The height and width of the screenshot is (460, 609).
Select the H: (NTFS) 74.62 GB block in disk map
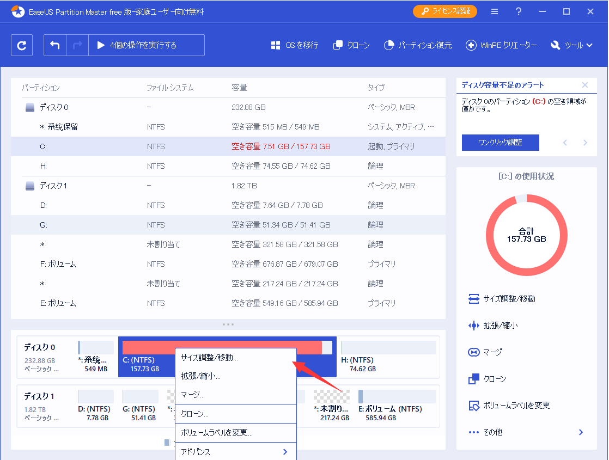(388, 357)
